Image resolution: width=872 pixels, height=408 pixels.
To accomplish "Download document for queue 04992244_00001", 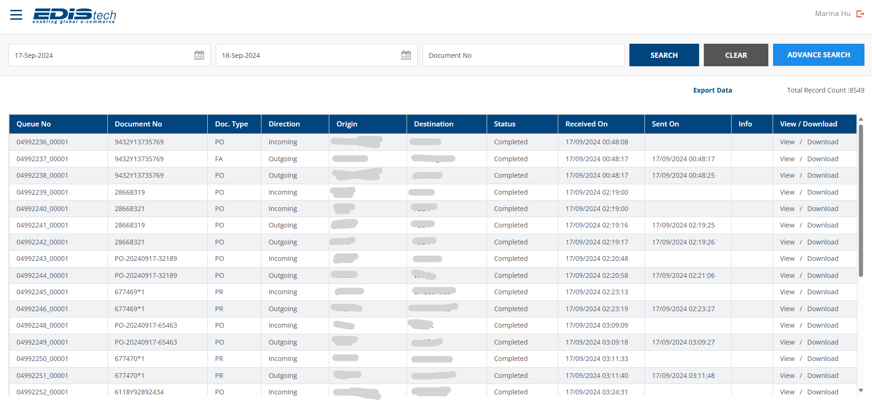I will pos(823,275).
